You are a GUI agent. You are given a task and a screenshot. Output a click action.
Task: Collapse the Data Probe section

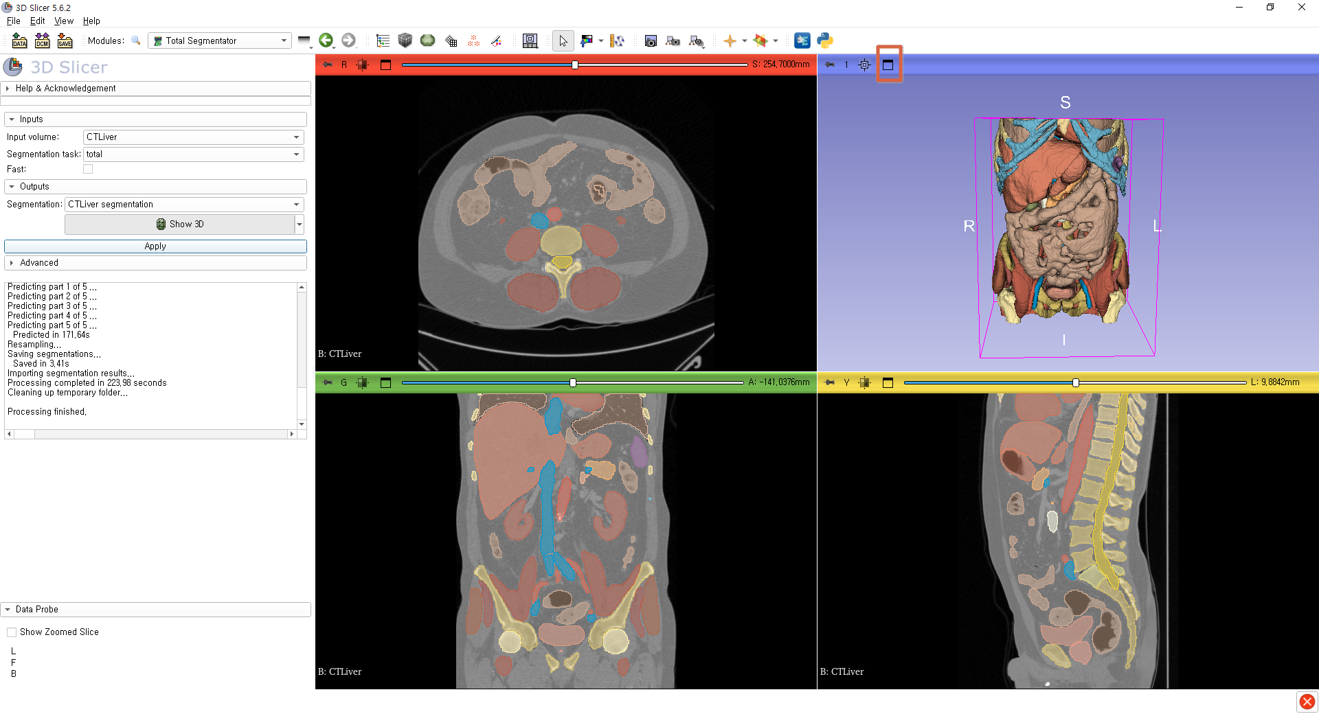pos(157,610)
